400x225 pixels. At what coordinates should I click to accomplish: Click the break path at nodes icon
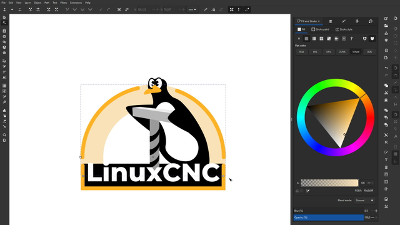pyautogui.click(x=38, y=9)
